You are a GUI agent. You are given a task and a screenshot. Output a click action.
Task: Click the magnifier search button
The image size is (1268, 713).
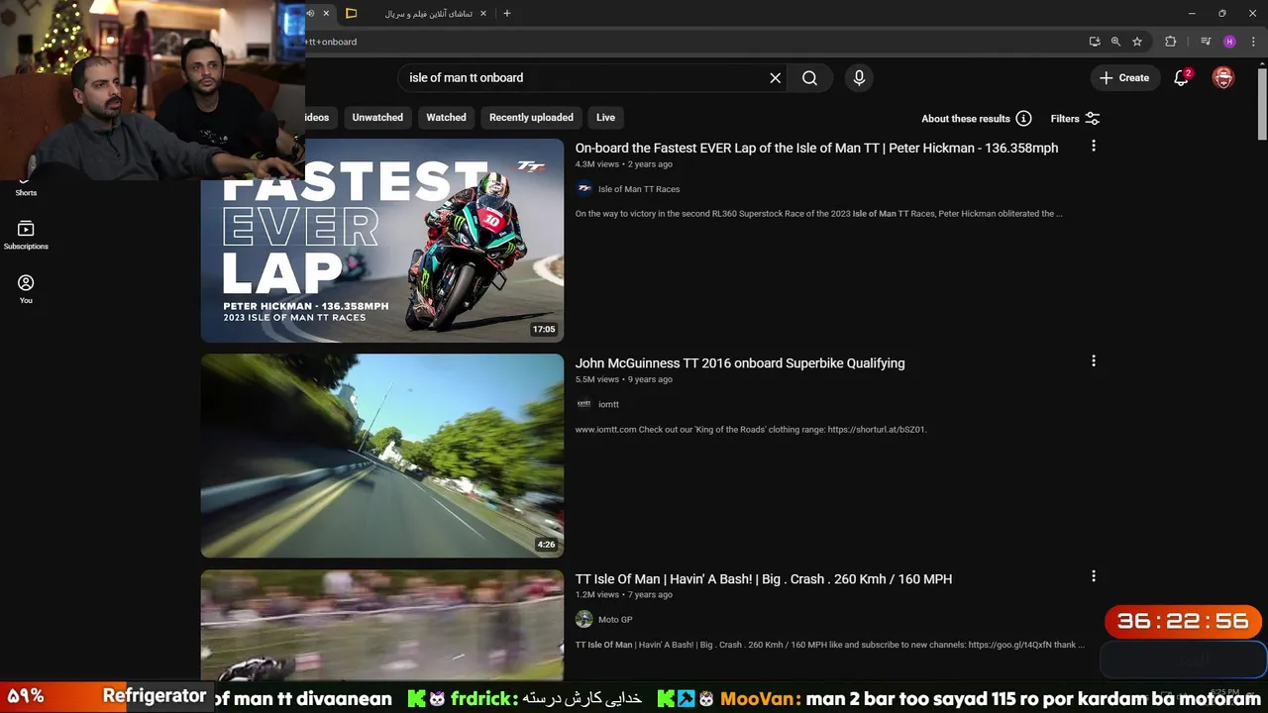(809, 78)
